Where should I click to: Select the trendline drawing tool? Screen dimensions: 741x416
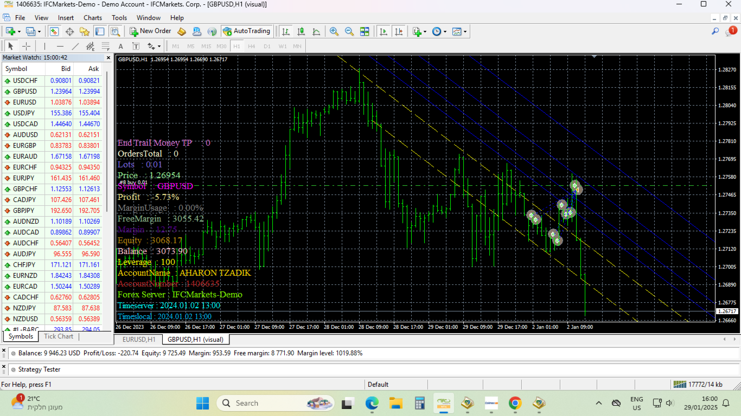pos(75,46)
